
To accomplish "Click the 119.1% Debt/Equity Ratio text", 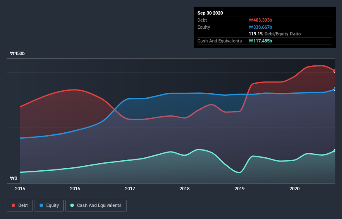I will [x=275, y=34].
